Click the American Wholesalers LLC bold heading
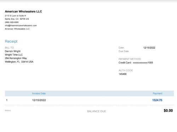Screen dimensions: 177x132 coord(23,12)
